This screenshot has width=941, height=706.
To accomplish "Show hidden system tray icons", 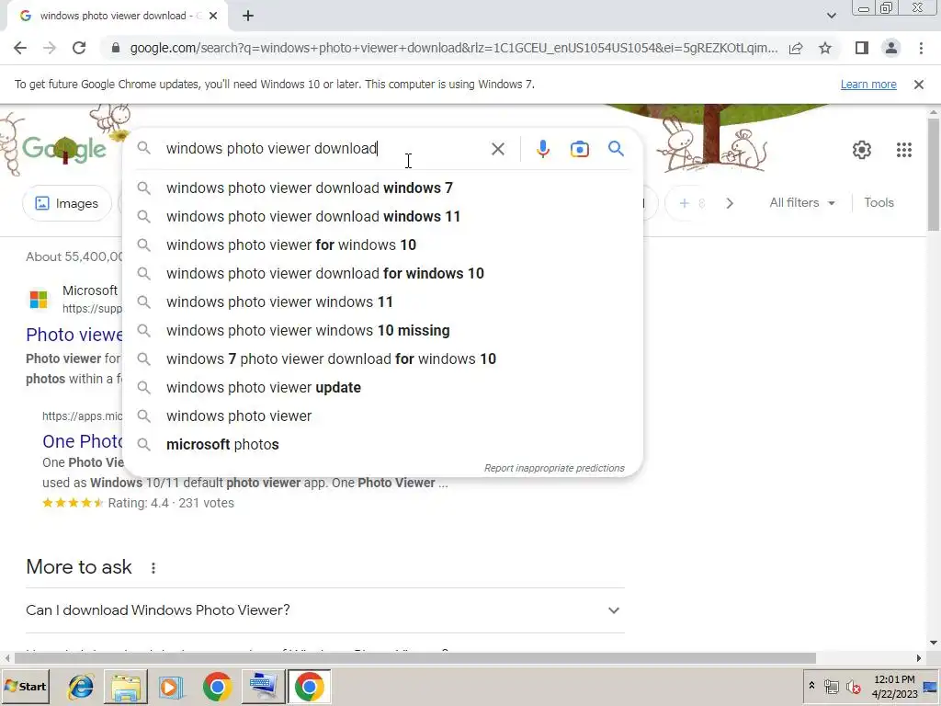I will click(811, 686).
